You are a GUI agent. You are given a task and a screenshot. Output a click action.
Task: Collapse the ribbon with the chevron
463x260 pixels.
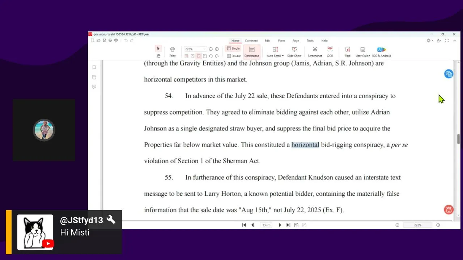(455, 40)
